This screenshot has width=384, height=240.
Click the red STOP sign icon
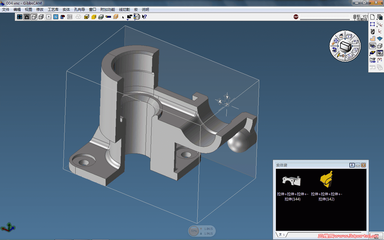point(296,17)
